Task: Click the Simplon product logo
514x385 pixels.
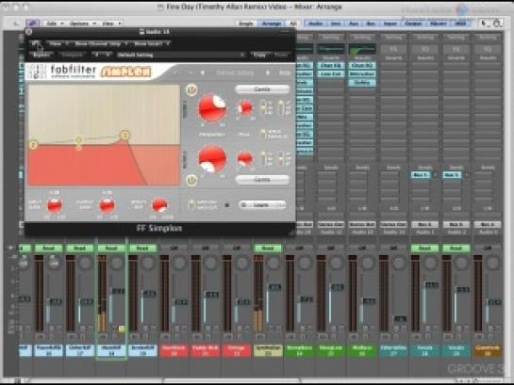Action: coord(125,72)
